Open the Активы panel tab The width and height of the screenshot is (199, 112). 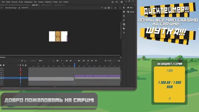(x=131, y=12)
